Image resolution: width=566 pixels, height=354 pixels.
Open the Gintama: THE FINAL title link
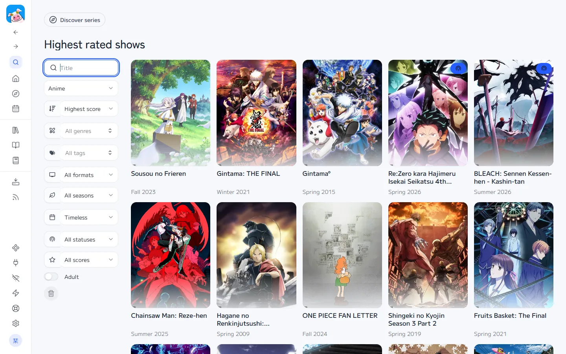click(x=248, y=173)
